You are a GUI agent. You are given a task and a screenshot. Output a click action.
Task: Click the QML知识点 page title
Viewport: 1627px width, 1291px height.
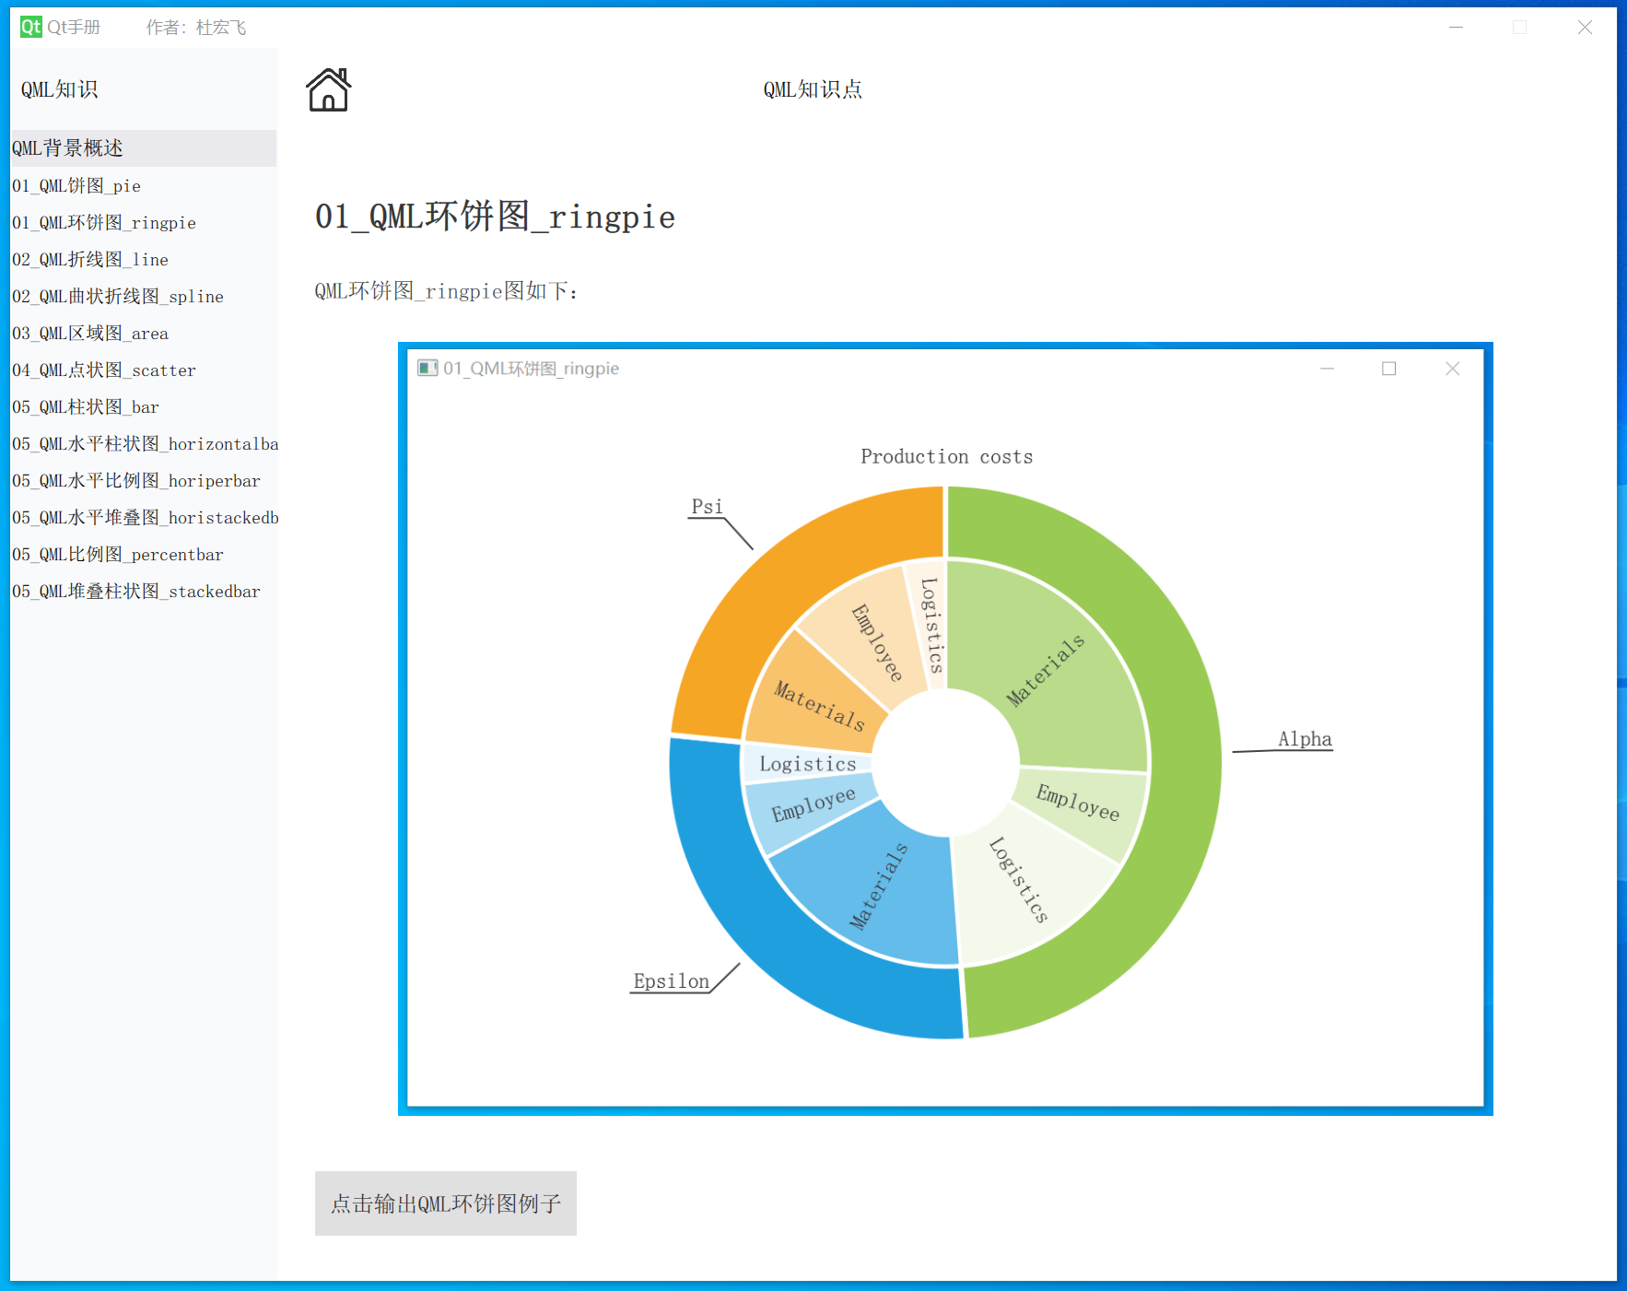[x=813, y=89]
